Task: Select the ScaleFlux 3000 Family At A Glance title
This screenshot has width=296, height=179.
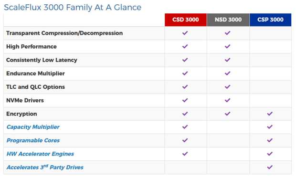Action: point(73,8)
